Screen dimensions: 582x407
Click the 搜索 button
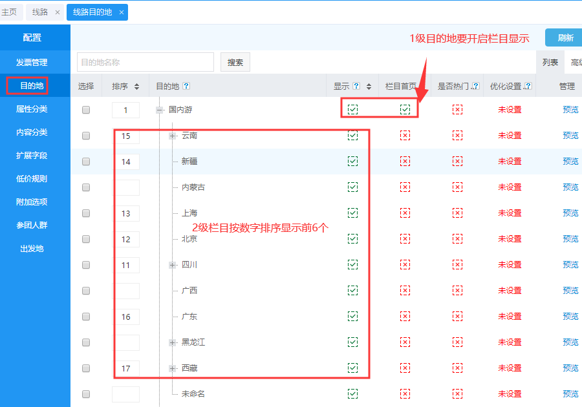point(235,63)
